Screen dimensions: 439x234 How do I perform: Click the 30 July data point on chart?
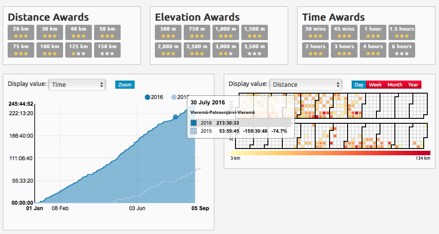pyautogui.click(x=176, y=117)
